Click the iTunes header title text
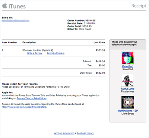This screenshot has height=138, width=149. coord(17,6)
